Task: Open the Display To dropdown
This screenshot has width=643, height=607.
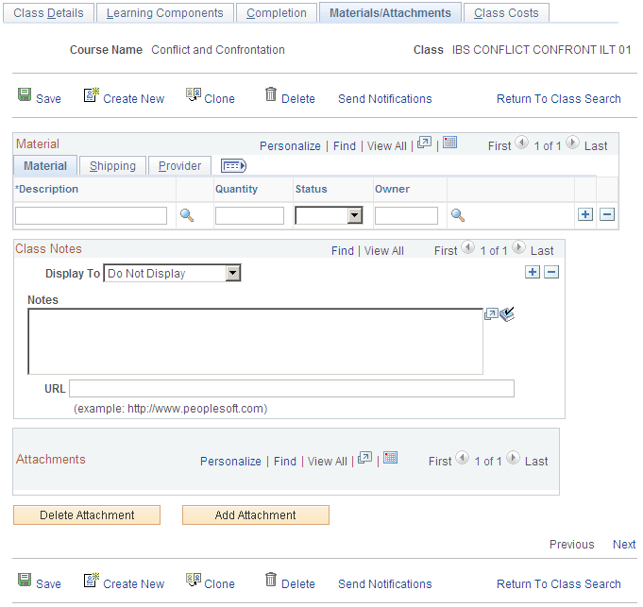Action: 172,274
